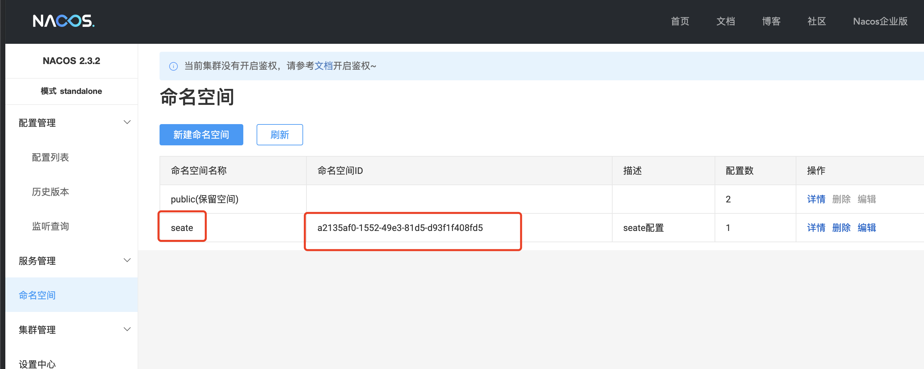Expand the 服务管理 chevron

click(x=127, y=260)
